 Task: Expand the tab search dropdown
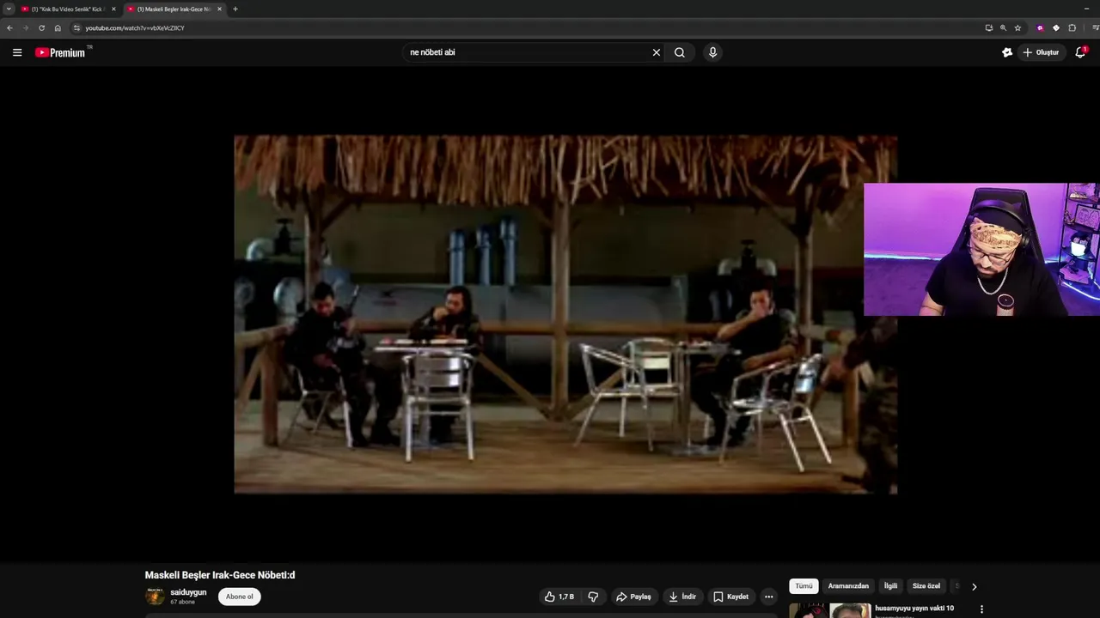tap(9, 9)
